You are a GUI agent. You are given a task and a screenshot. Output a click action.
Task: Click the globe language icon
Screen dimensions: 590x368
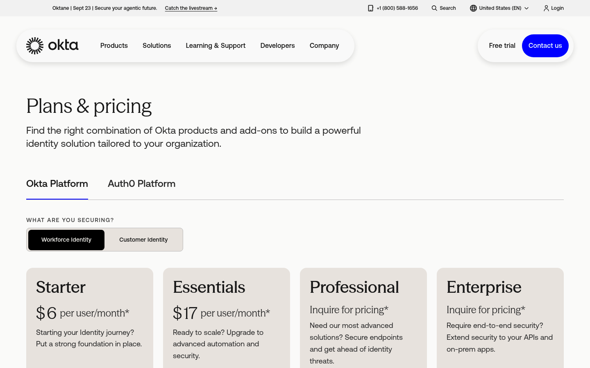click(473, 8)
